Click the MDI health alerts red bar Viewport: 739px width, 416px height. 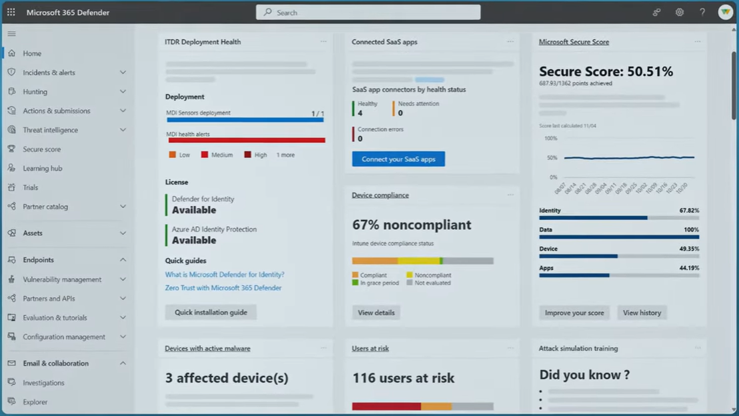pos(247,140)
